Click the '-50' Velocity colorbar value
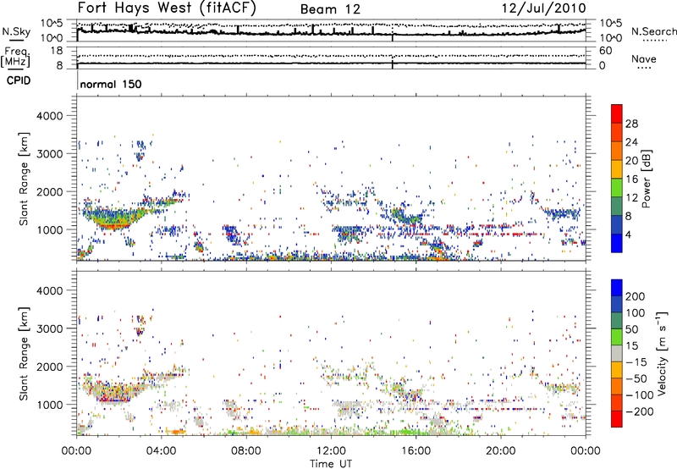677x469 pixels. coord(635,378)
